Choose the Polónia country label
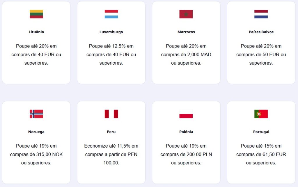Screen dimensions: 298x187 point(186,132)
